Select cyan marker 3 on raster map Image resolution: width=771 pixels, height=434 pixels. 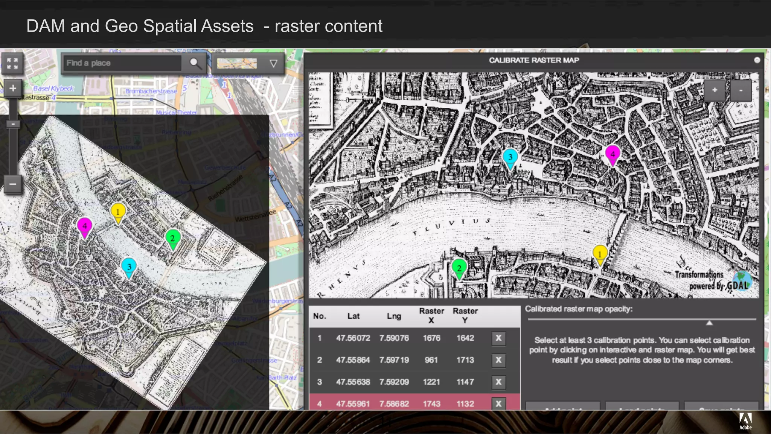pos(510,159)
